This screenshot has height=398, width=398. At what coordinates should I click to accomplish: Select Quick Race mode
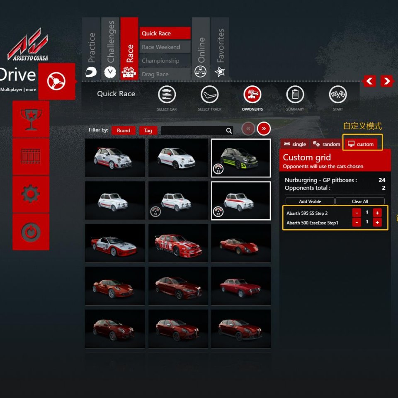[165, 33]
